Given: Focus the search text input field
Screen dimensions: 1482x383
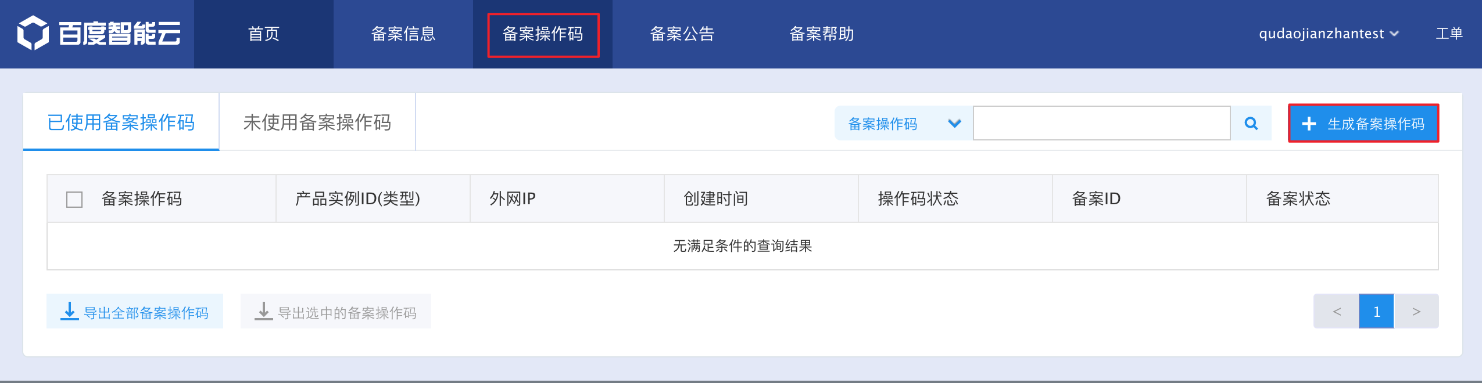Looking at the screenshot, I should (x=1101, y=123).
